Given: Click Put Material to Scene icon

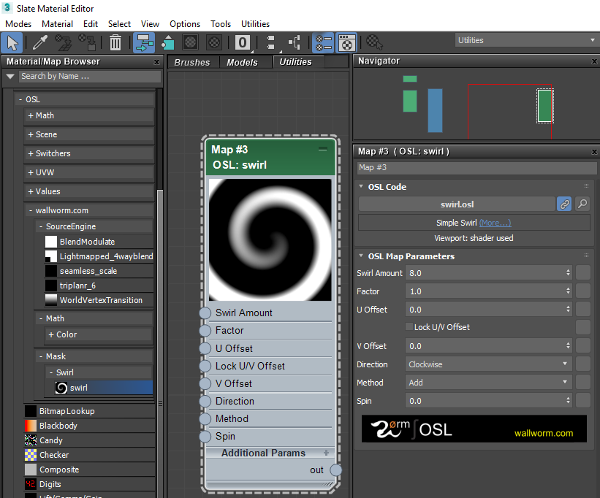Looking at the screenshot, I should [63, 42].
